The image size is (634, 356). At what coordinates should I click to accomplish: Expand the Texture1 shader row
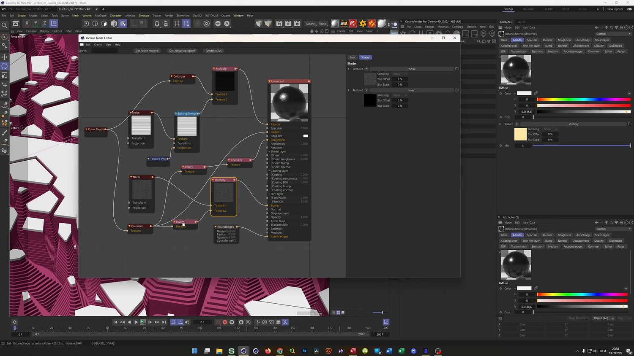point(349,69)
